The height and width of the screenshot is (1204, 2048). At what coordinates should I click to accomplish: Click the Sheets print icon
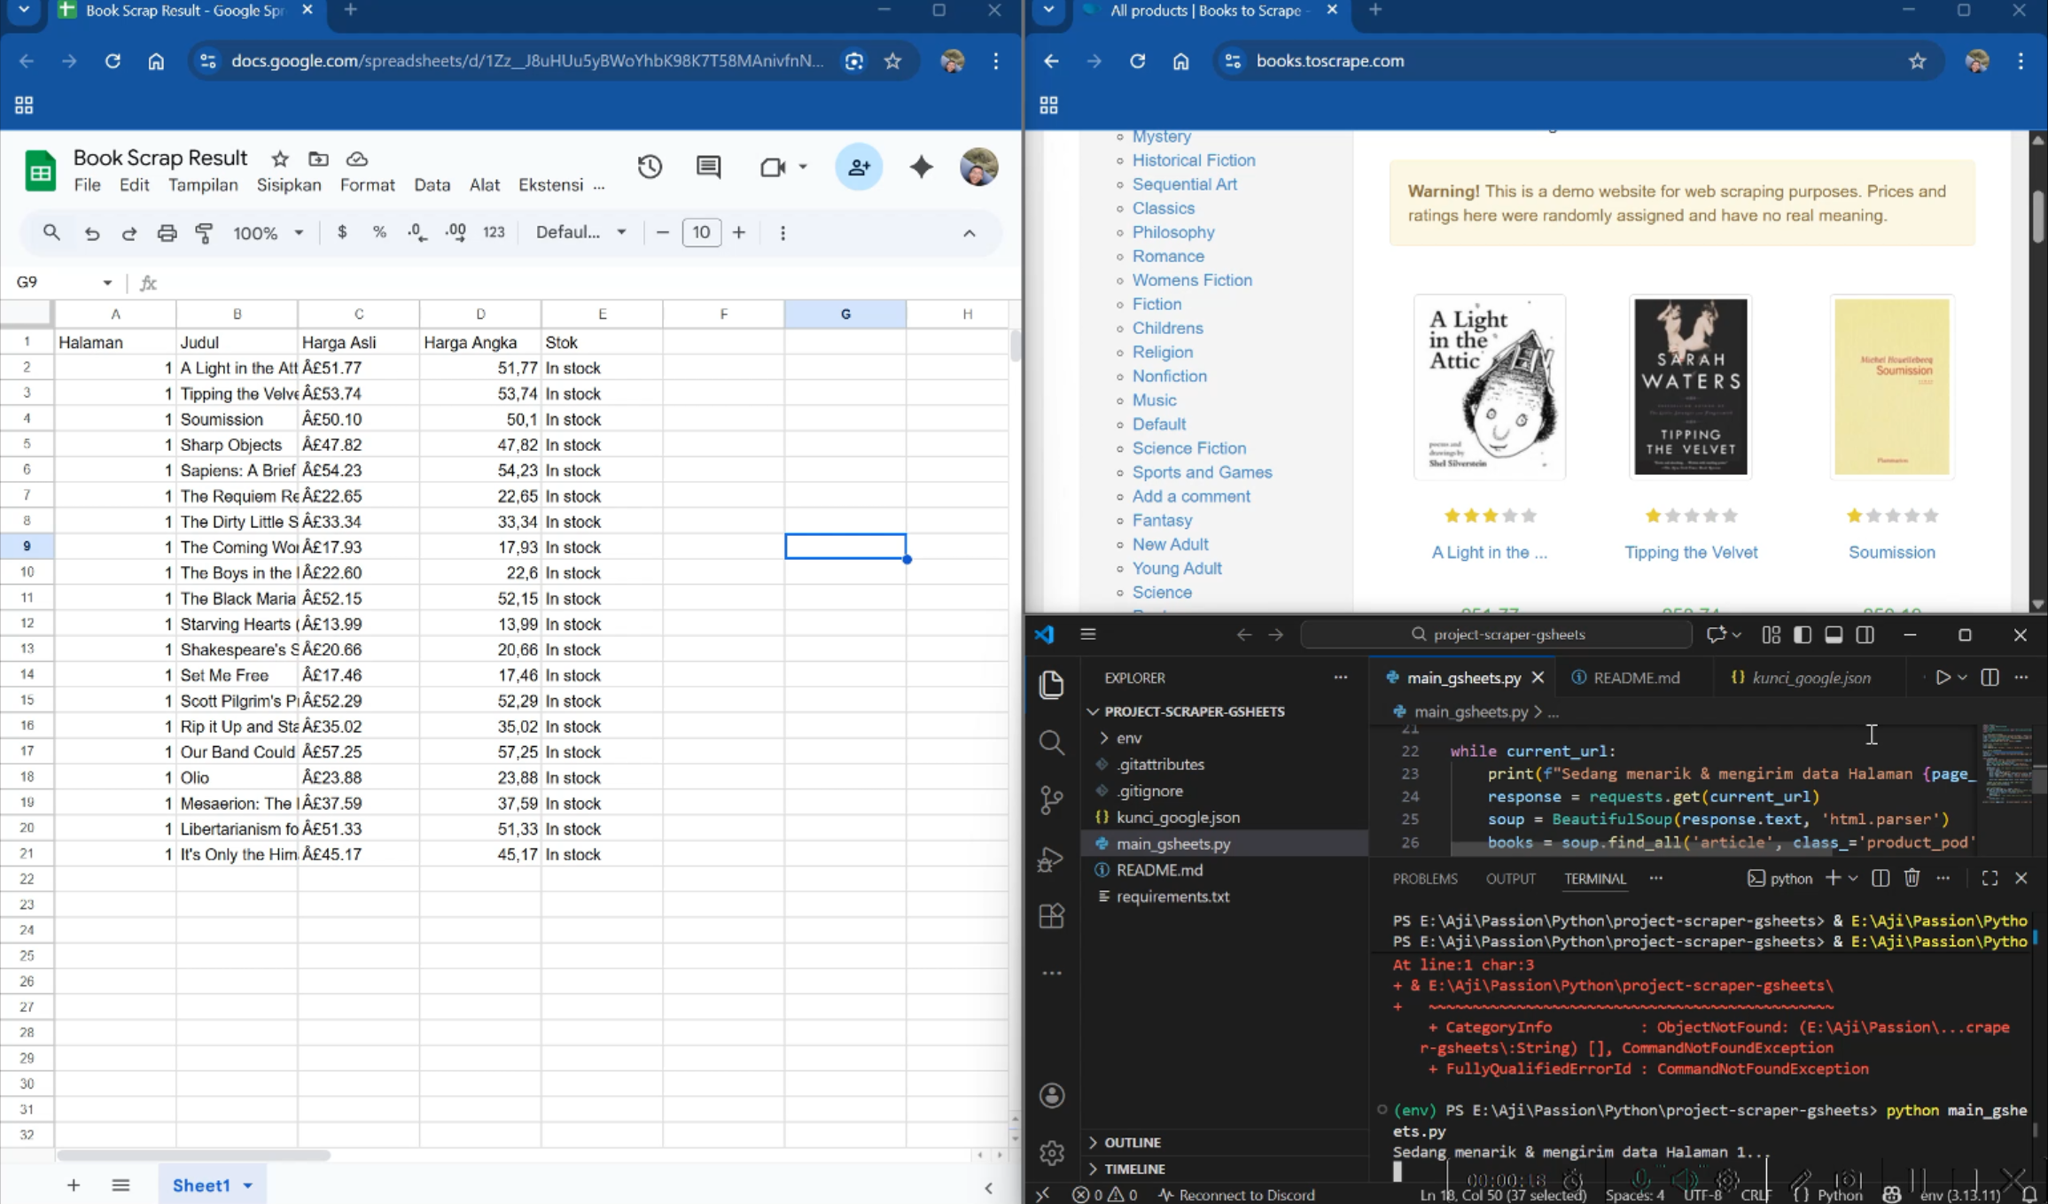point(167,233)
